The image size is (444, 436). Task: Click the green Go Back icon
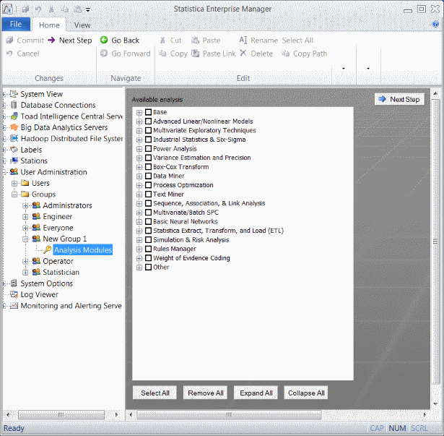(104, 40)
